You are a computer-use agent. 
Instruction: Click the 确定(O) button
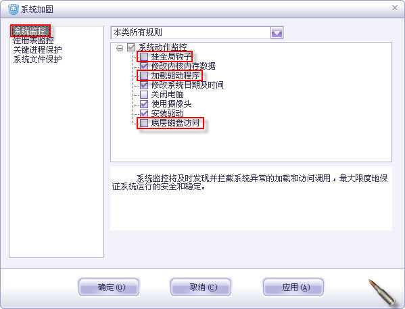tap(109, 287)
